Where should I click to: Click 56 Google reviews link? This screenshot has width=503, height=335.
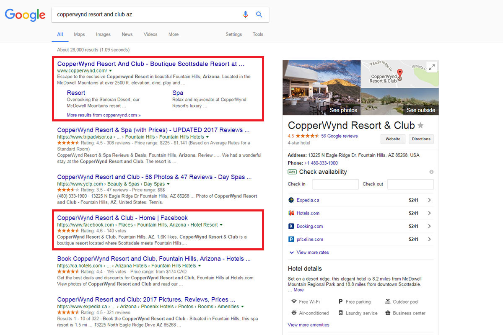(340, 136)
